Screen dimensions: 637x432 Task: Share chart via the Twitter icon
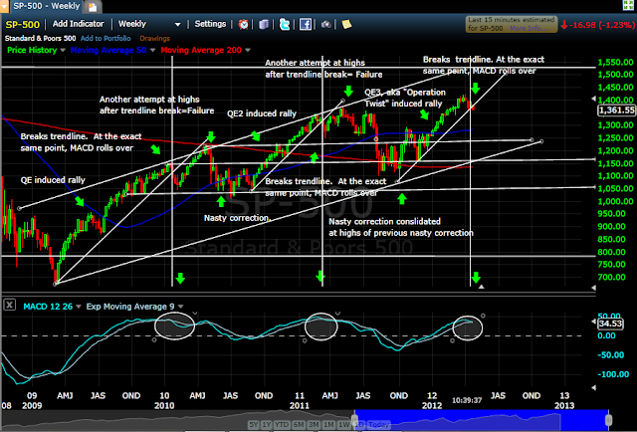tap(285, 24)
